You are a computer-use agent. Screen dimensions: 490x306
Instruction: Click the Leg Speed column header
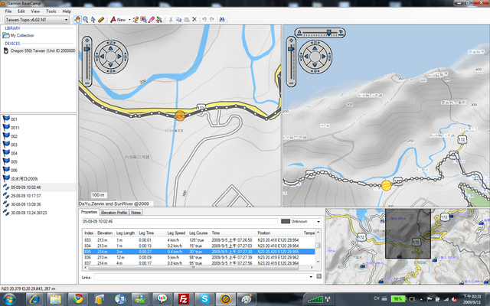pyautogui.click(x=176, y=233)
